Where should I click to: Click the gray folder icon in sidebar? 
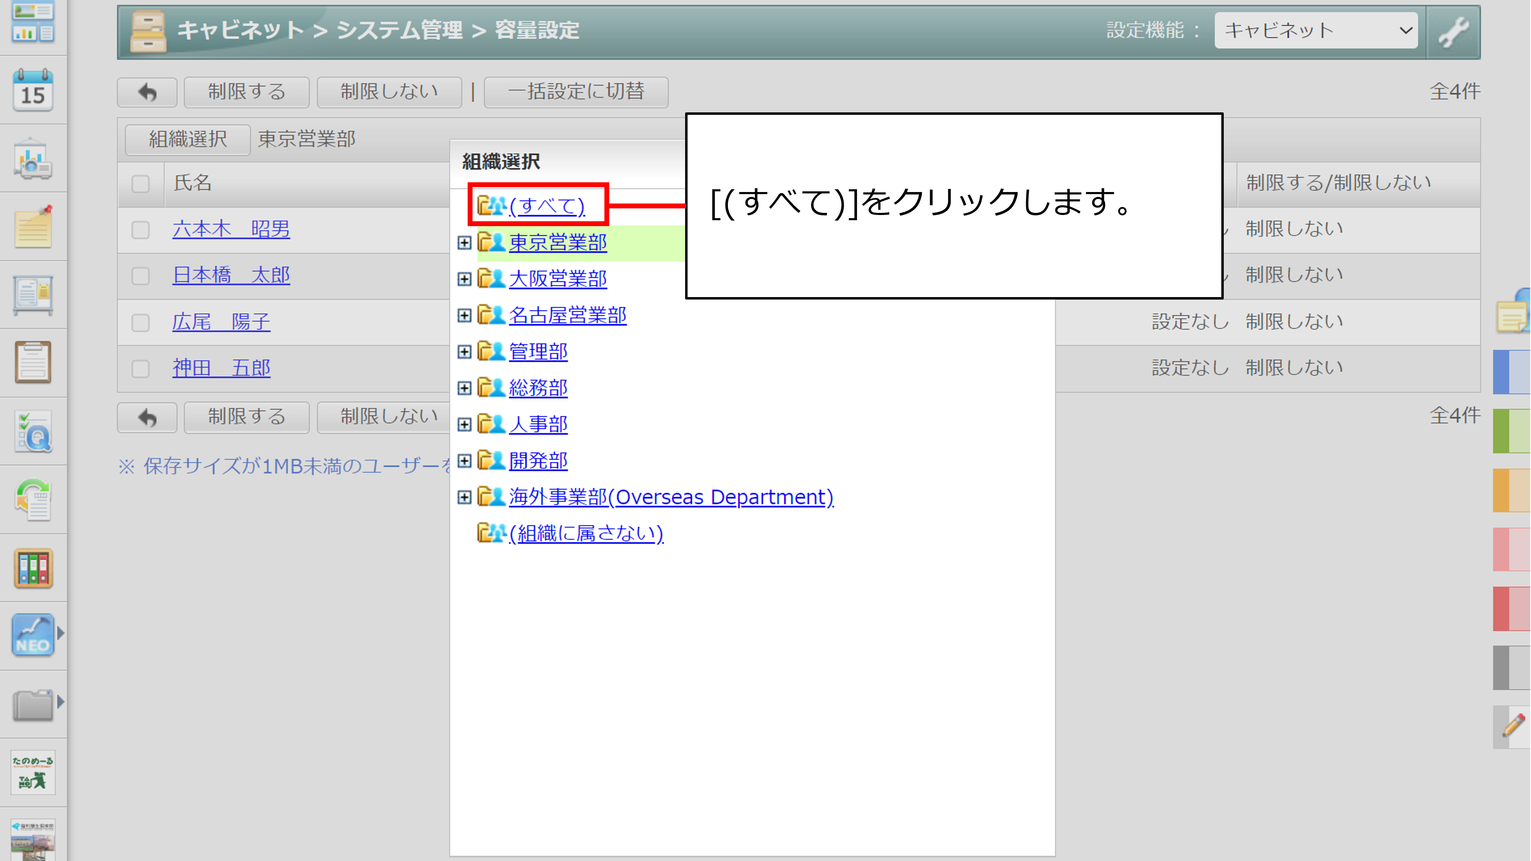(x=33, y=705)
